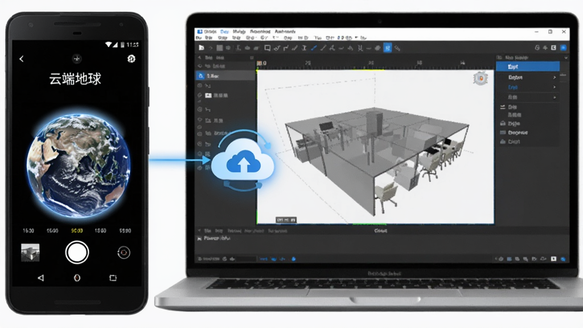
Task: Select the blue highlighted row in right panel
Action: point(528,67)
